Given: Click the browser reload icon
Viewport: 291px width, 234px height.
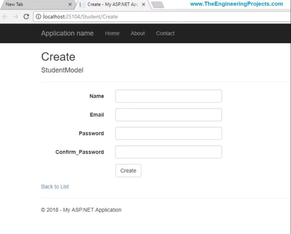Looking at the screenshot, I should click(x=26, y=17).
